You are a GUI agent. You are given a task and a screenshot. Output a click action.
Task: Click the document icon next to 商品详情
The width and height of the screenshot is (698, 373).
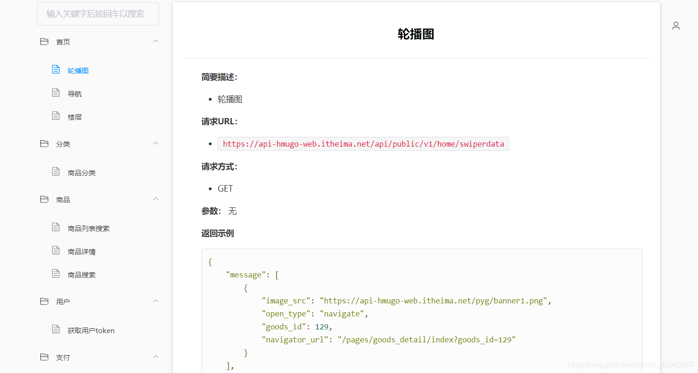click(x=56, y=251)
